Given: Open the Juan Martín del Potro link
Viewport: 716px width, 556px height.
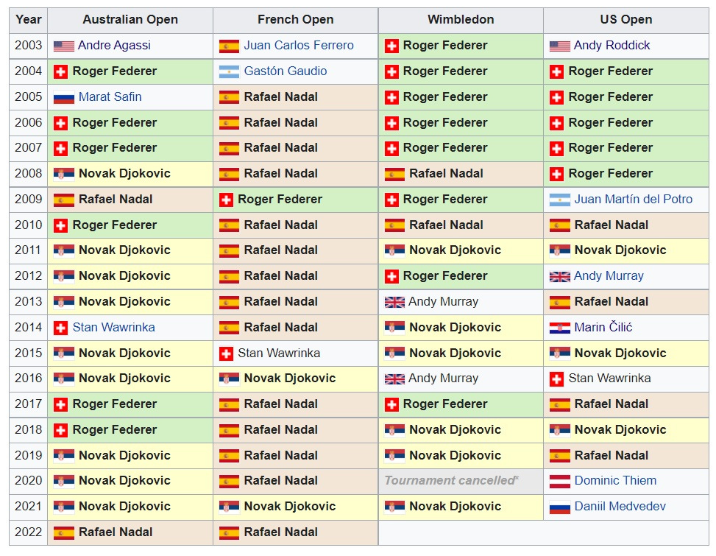Looking at the screenshot, I should pyautogui.click(x=634, y=199).
